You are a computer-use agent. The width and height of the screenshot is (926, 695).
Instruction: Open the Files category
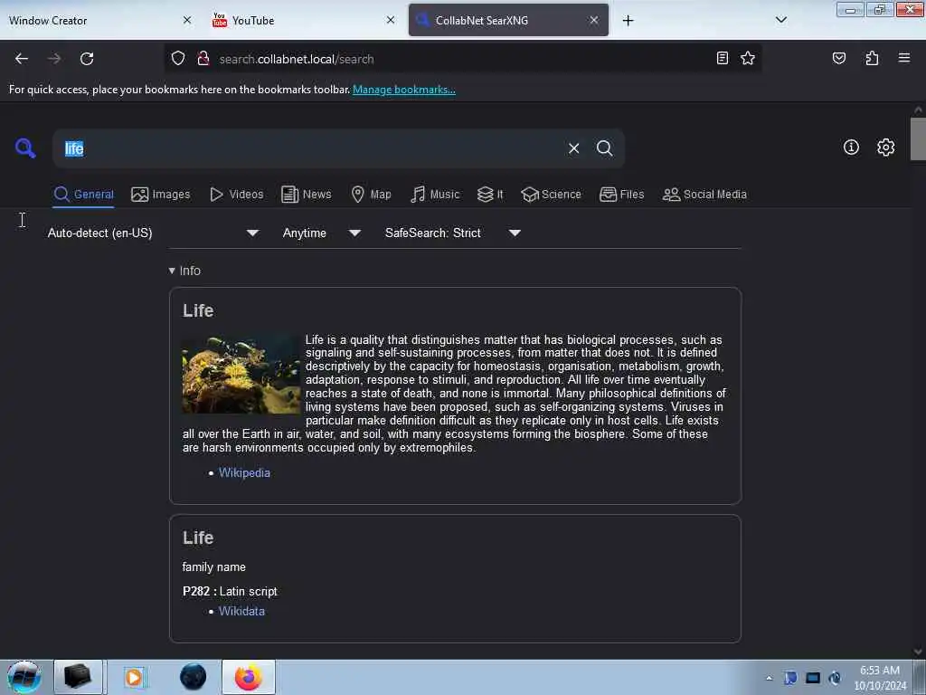pos(622,195)
